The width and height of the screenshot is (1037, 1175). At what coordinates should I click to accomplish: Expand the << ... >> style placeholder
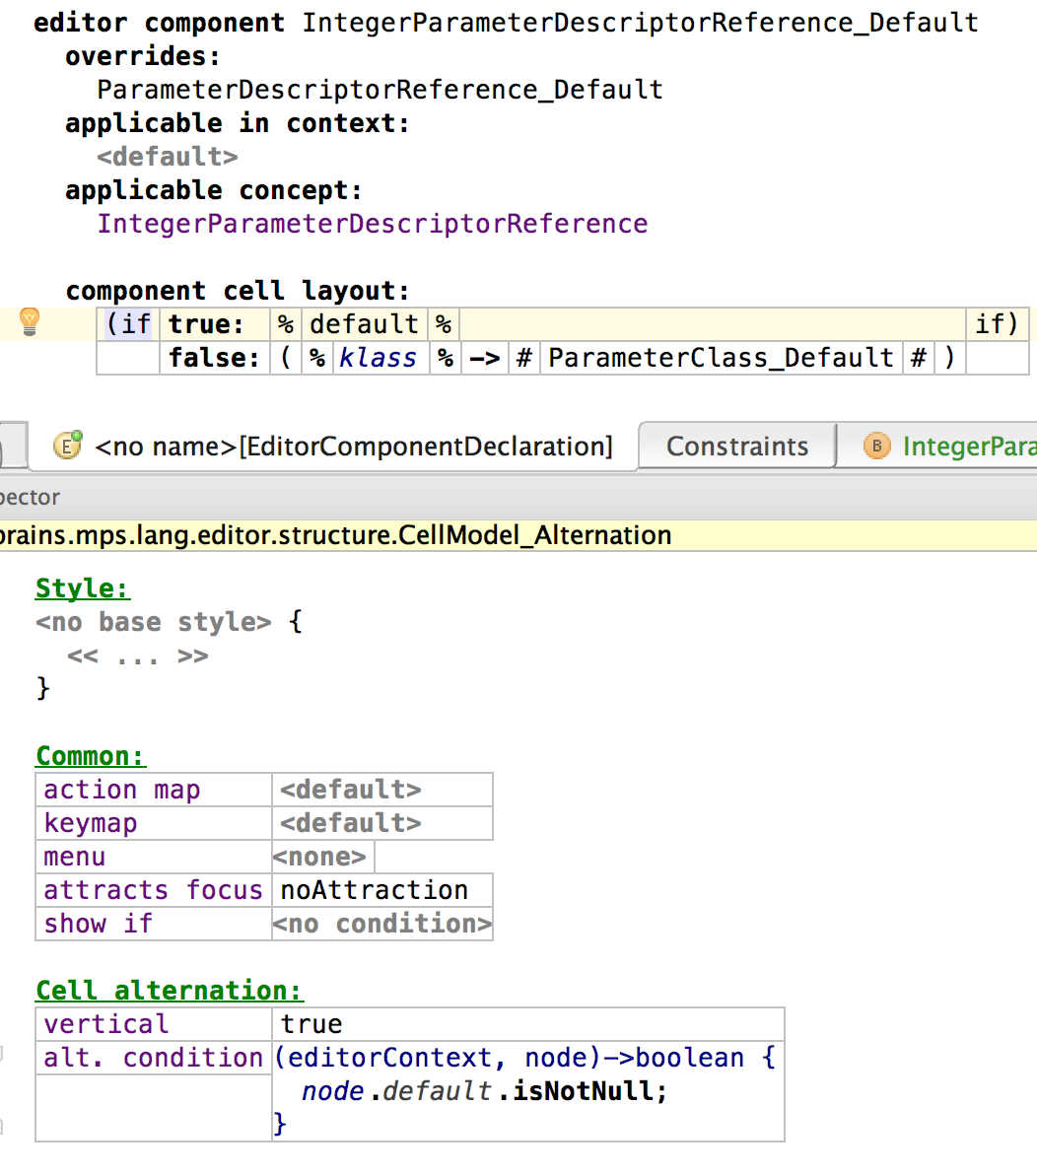pos(137,657)
